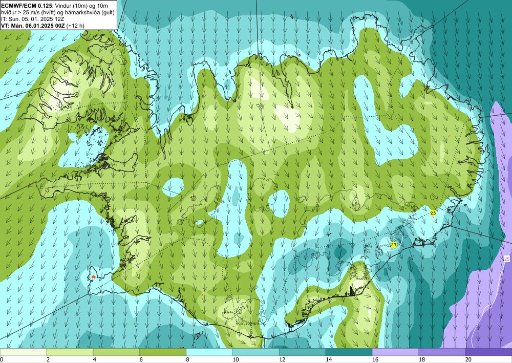Click the legend scale label '18'
This screenshot has height=363, width=512.
(x=421, y=359)
